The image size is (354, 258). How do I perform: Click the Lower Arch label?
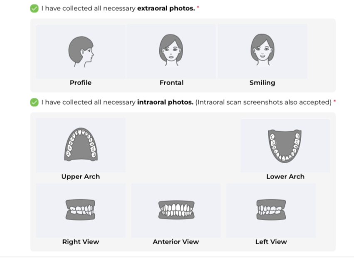tap(285, 177)
